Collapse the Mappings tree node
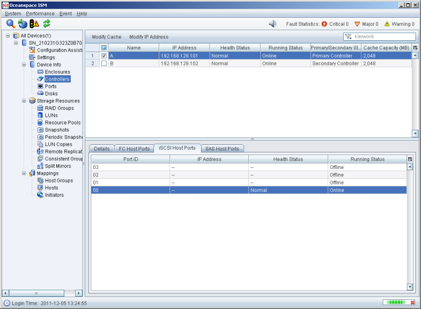 (x=24, y=173)
